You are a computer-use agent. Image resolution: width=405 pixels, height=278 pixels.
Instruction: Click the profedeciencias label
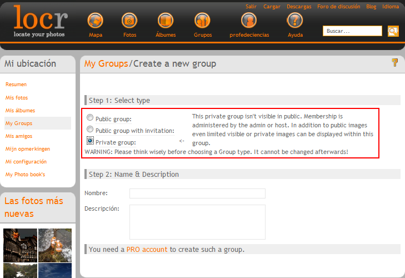(249, 35)
